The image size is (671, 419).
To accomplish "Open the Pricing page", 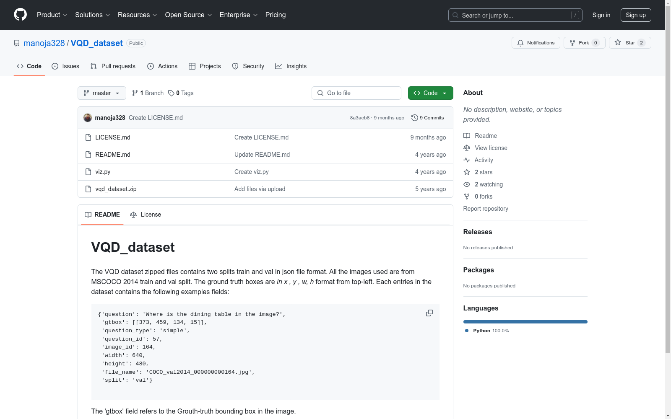I will click(276, 15).
